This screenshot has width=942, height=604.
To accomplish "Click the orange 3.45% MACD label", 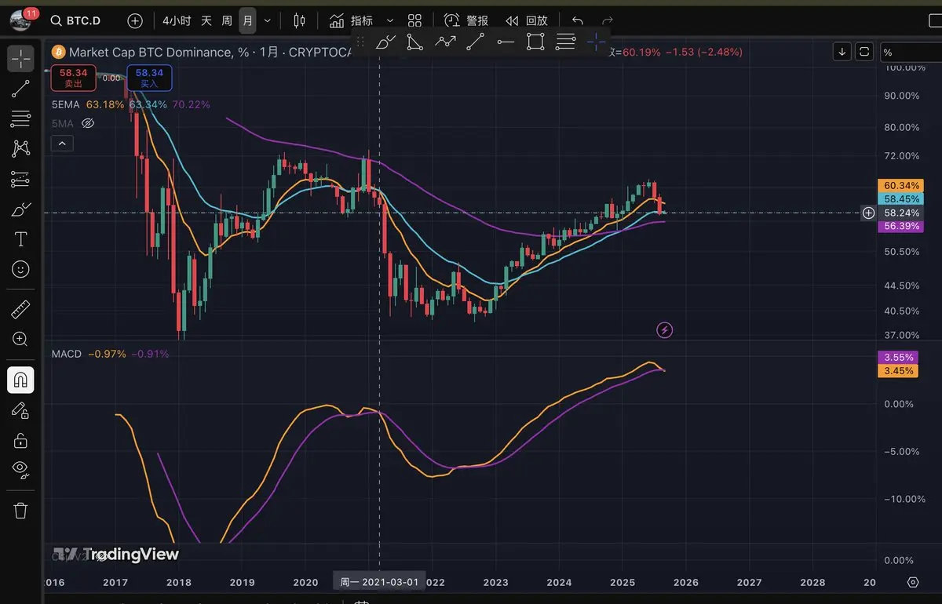I will pyautogui.click(x=898, y=370).
